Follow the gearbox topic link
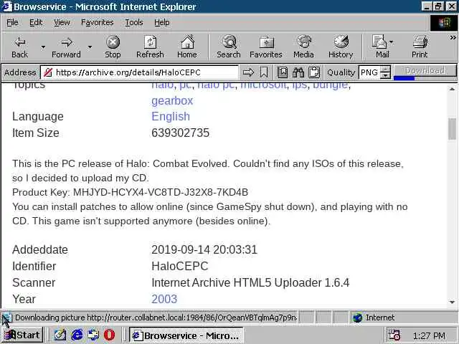This screenshot has height=344, width=459. (x=172, y=100)
